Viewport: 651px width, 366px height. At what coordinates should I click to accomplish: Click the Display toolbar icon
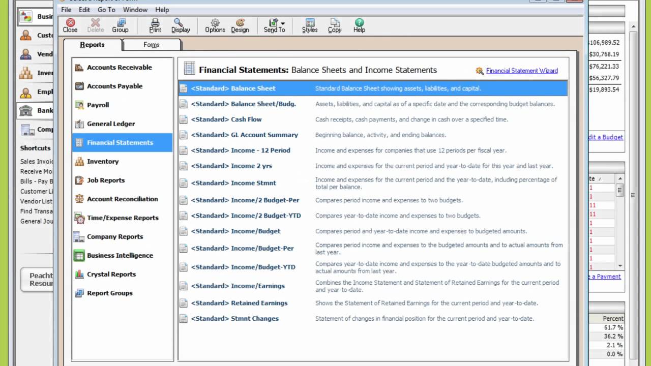coord(180,25)
